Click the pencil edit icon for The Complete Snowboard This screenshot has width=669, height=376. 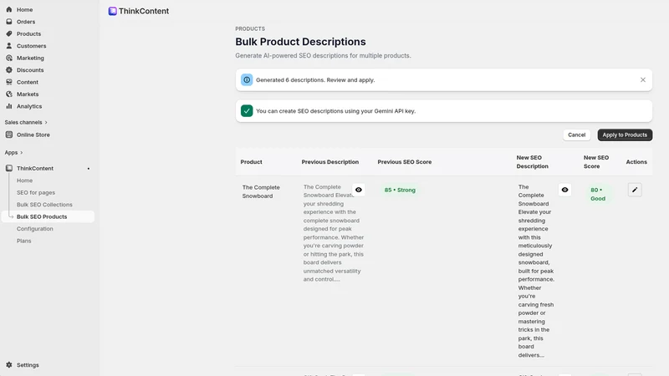click(635, 190)
